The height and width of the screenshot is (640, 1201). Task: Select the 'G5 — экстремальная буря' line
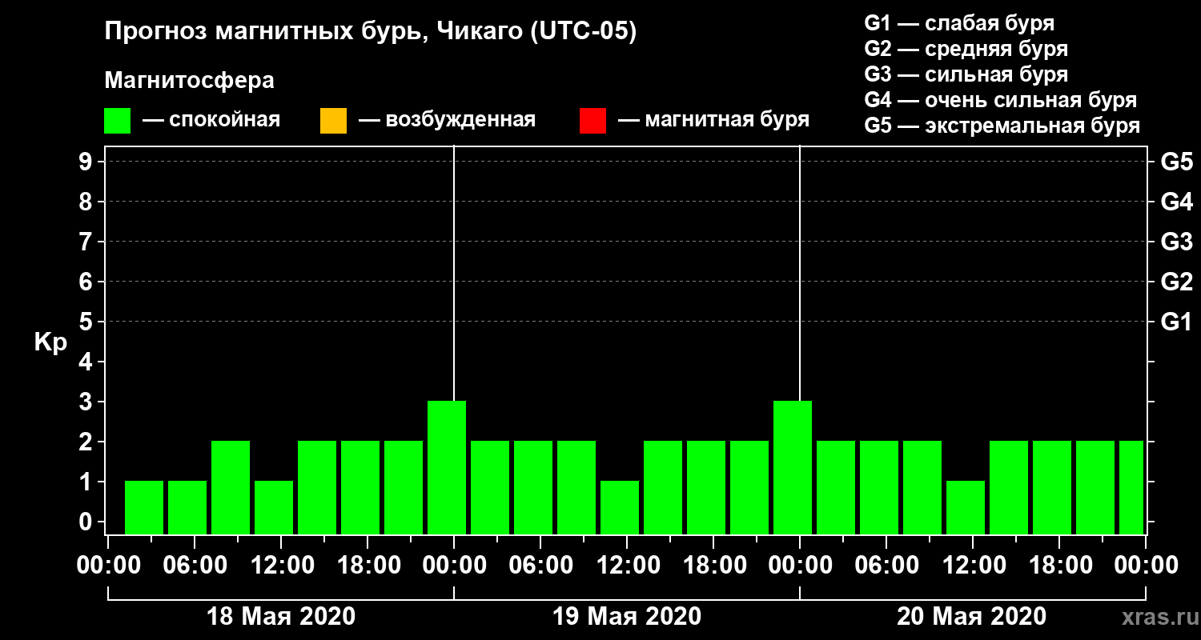pos(1002,126)
